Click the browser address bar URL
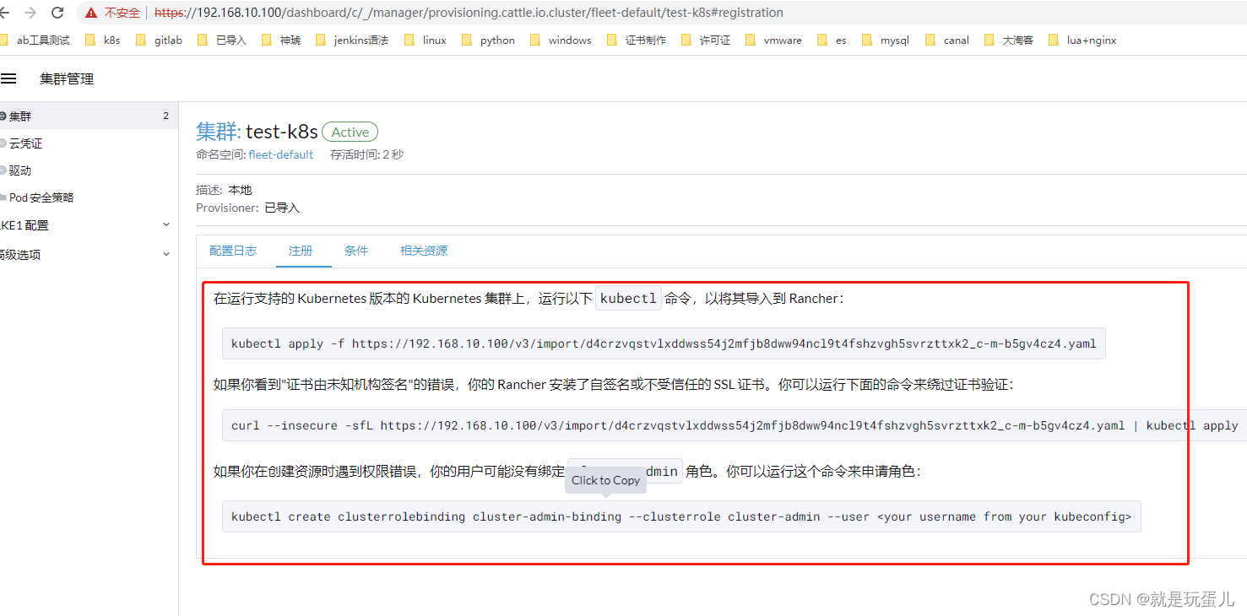 (x=469, y=13)
